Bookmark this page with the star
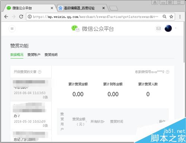The height and width of the screenshot is (143, 186). (171, 17)
